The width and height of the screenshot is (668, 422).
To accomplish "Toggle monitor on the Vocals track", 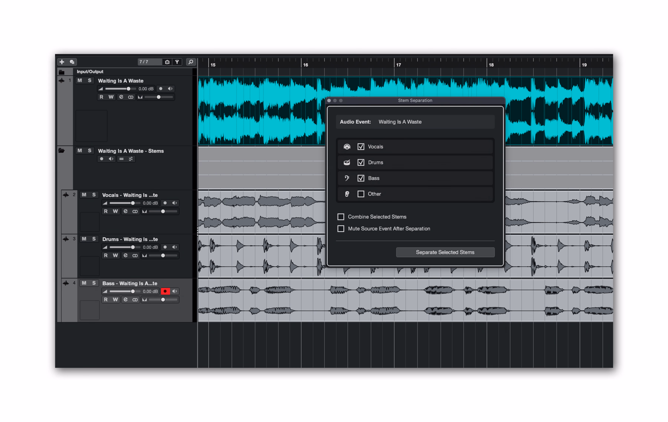I will pos(174,203).
